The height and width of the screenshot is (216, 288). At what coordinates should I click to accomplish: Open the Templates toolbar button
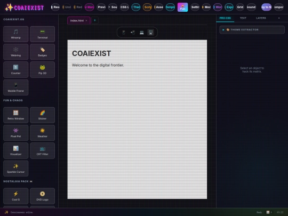click(170, 7)
